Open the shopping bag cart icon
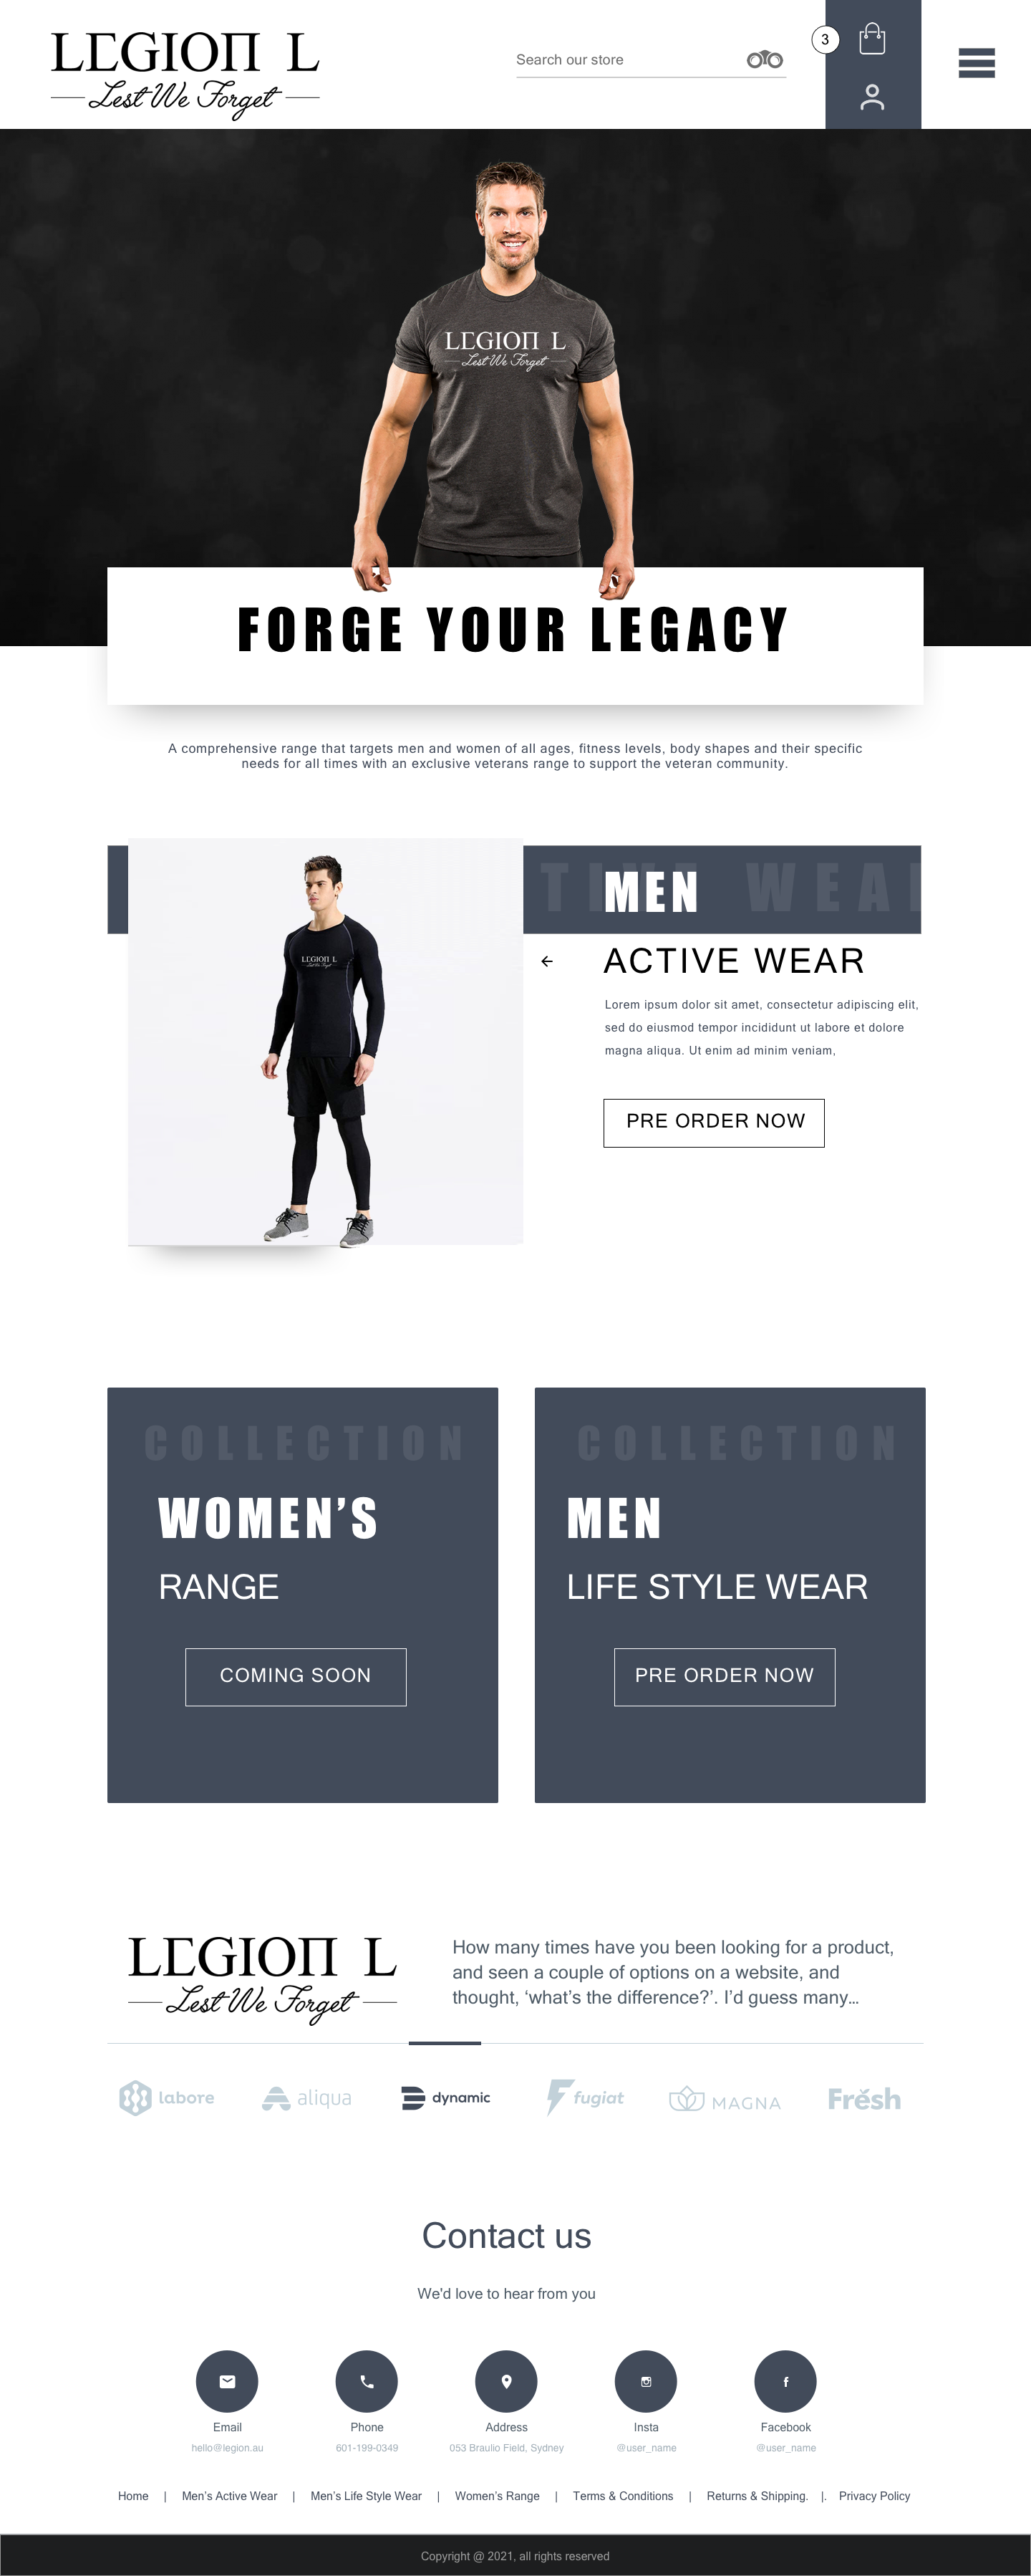Screen dimensions: 1031x2576 tap(872, 39)
